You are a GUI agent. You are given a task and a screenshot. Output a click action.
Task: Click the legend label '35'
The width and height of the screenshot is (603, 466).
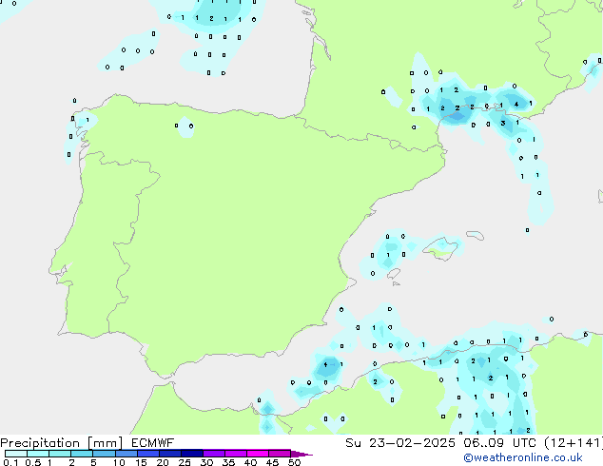click(x=228, y=462)
